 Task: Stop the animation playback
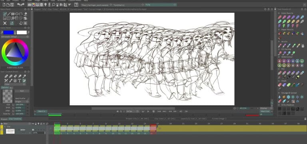(153, 111)
